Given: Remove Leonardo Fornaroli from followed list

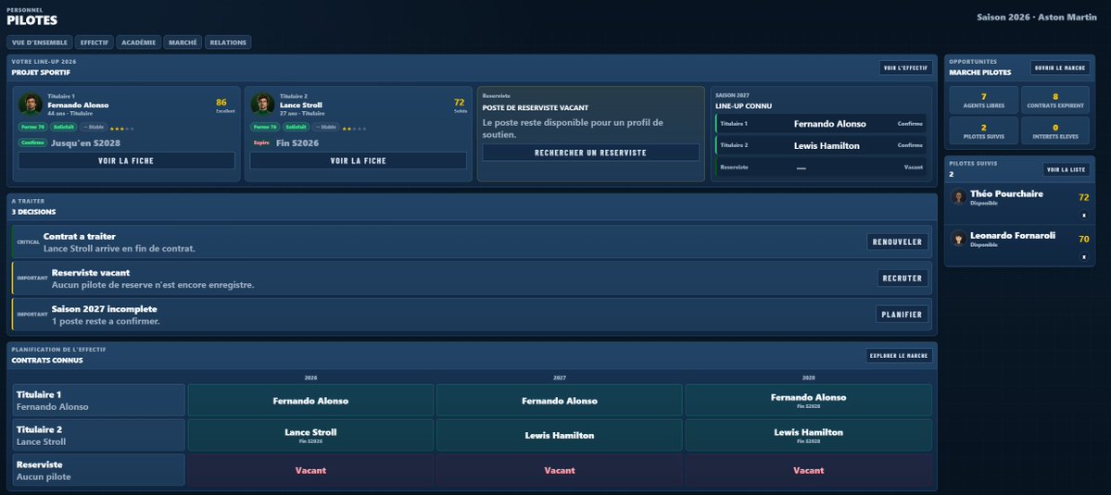Looking at the screenshot, I should click(1083, 256).
